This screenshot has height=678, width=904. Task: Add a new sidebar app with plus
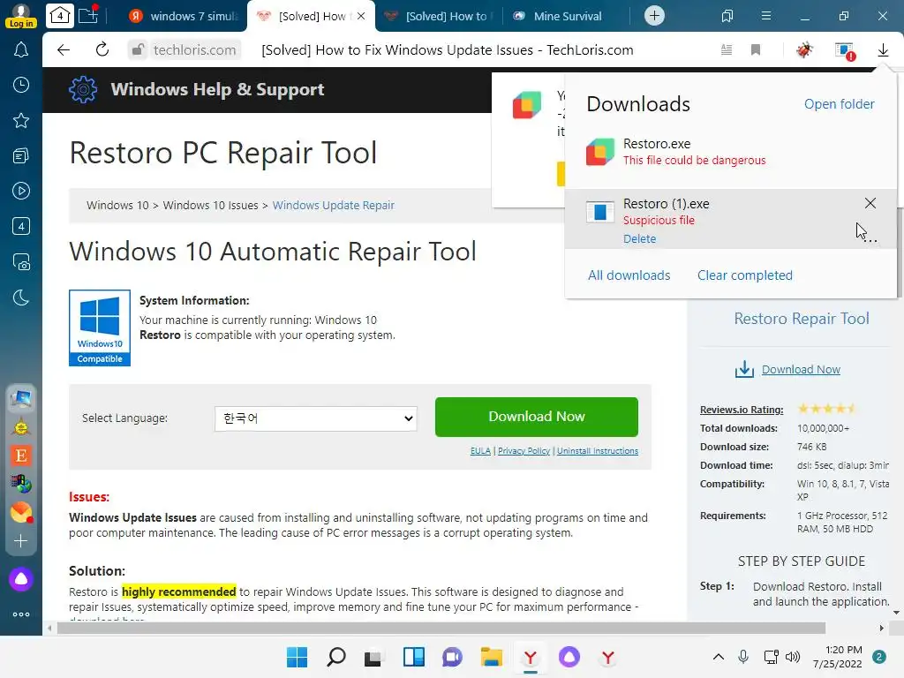[x=21, y=541]
